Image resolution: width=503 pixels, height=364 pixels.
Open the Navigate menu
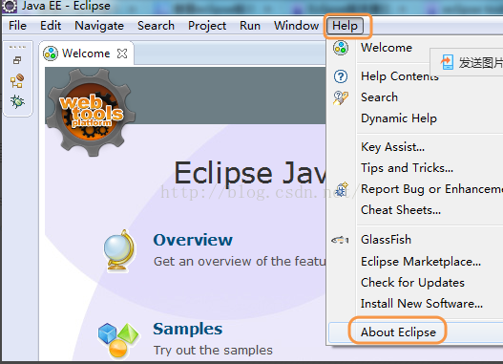[x=99, y=26]
